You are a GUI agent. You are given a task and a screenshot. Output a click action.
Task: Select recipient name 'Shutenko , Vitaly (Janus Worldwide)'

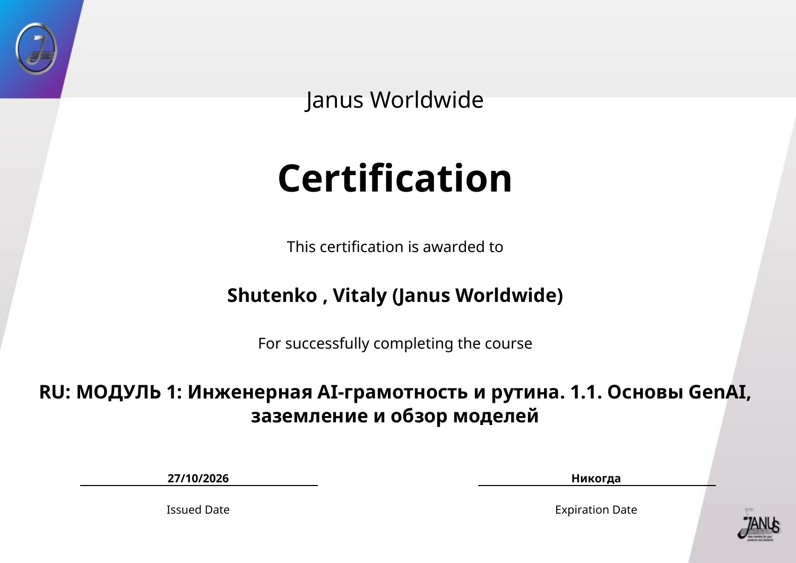395,295
